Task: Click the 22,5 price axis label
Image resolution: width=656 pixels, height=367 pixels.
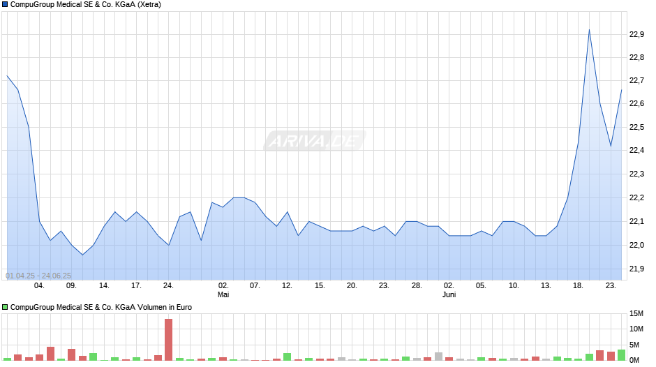Action: click(636, 127)
